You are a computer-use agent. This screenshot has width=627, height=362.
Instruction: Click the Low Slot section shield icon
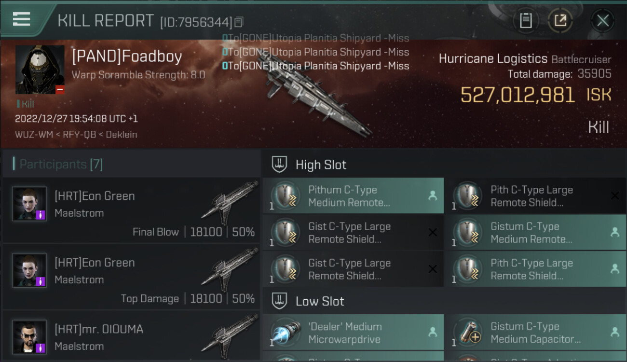click(x=280, y=301)
